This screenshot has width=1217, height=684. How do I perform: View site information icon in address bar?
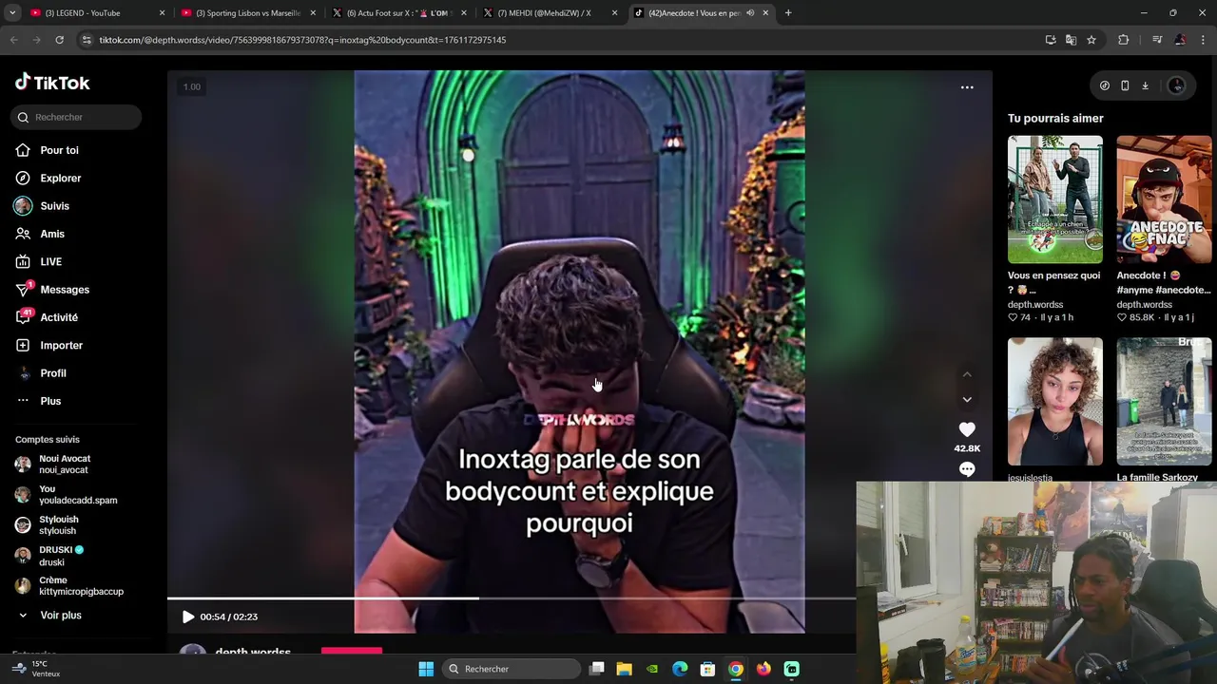[x=87, y=40]
